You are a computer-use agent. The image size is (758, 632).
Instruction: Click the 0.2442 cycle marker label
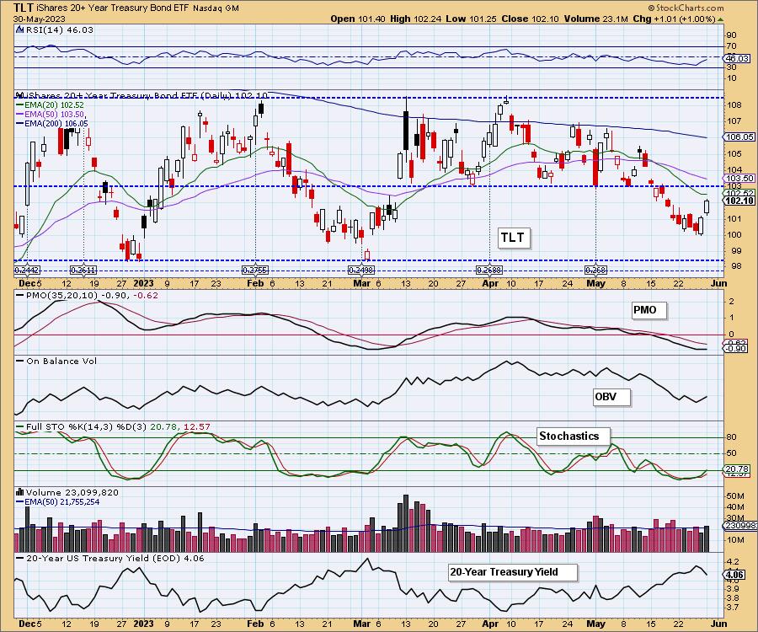[27, 270]
